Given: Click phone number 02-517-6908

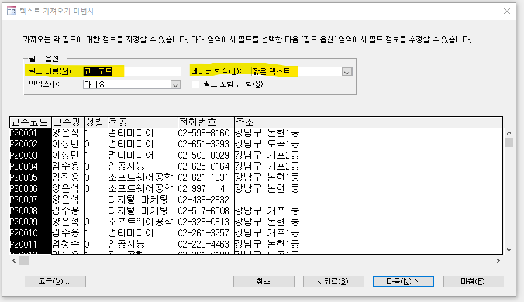Looking at the screenshot, I should pyautogui.click(x=204, y=211).
